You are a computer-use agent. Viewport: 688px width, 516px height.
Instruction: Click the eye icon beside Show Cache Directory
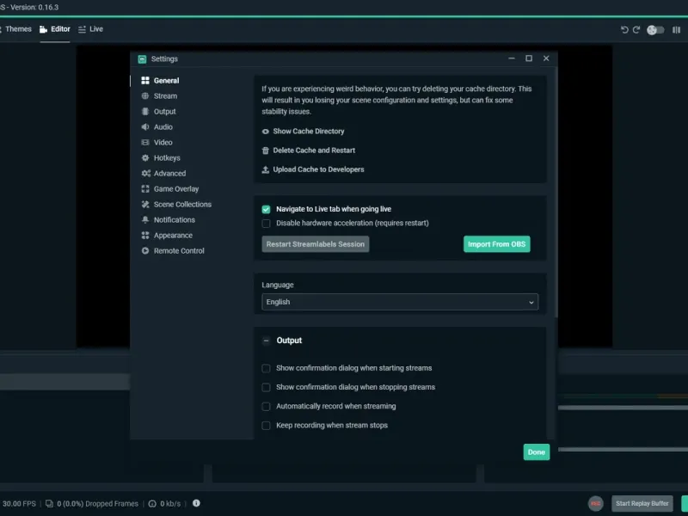(x=266, y=132)
